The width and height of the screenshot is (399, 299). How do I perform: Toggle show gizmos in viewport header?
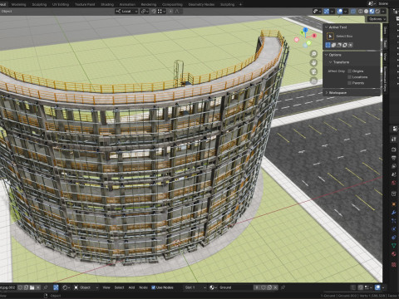(327, 12)
